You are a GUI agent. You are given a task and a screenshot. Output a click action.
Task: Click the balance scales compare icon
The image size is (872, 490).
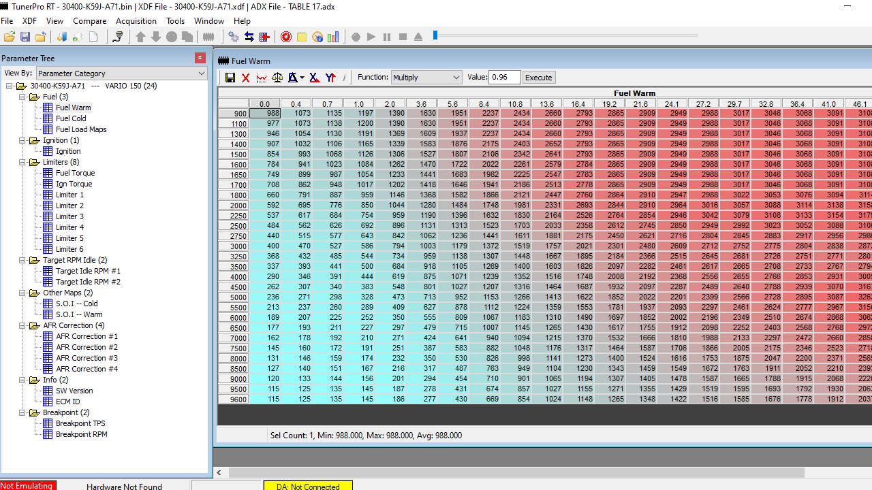pyautogui.click(x=277, y=78)
